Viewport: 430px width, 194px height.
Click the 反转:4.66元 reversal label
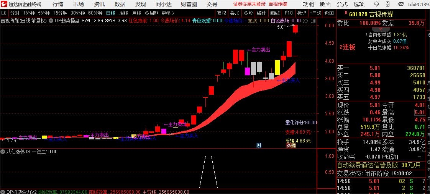coord(298,141)
